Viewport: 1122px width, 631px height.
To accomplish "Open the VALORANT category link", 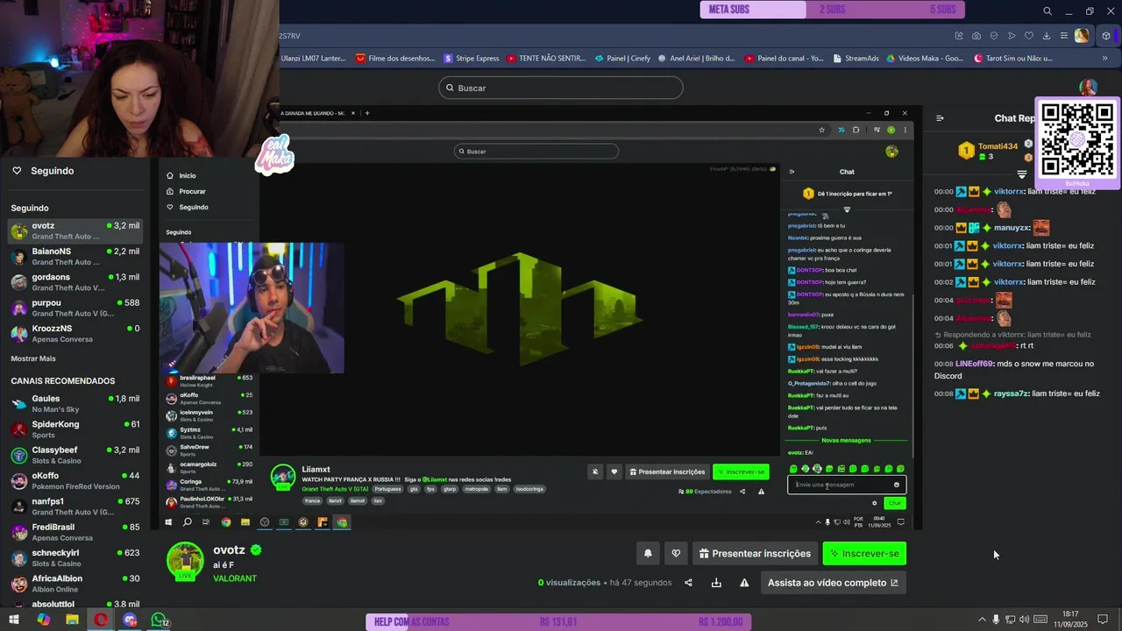I will pyautogui.click(x=235, y=578).
